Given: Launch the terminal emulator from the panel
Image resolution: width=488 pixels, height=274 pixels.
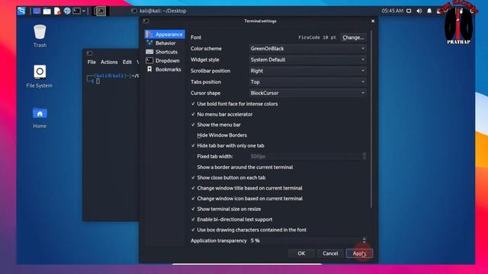Looking at the screenshot, I should 76,11.
